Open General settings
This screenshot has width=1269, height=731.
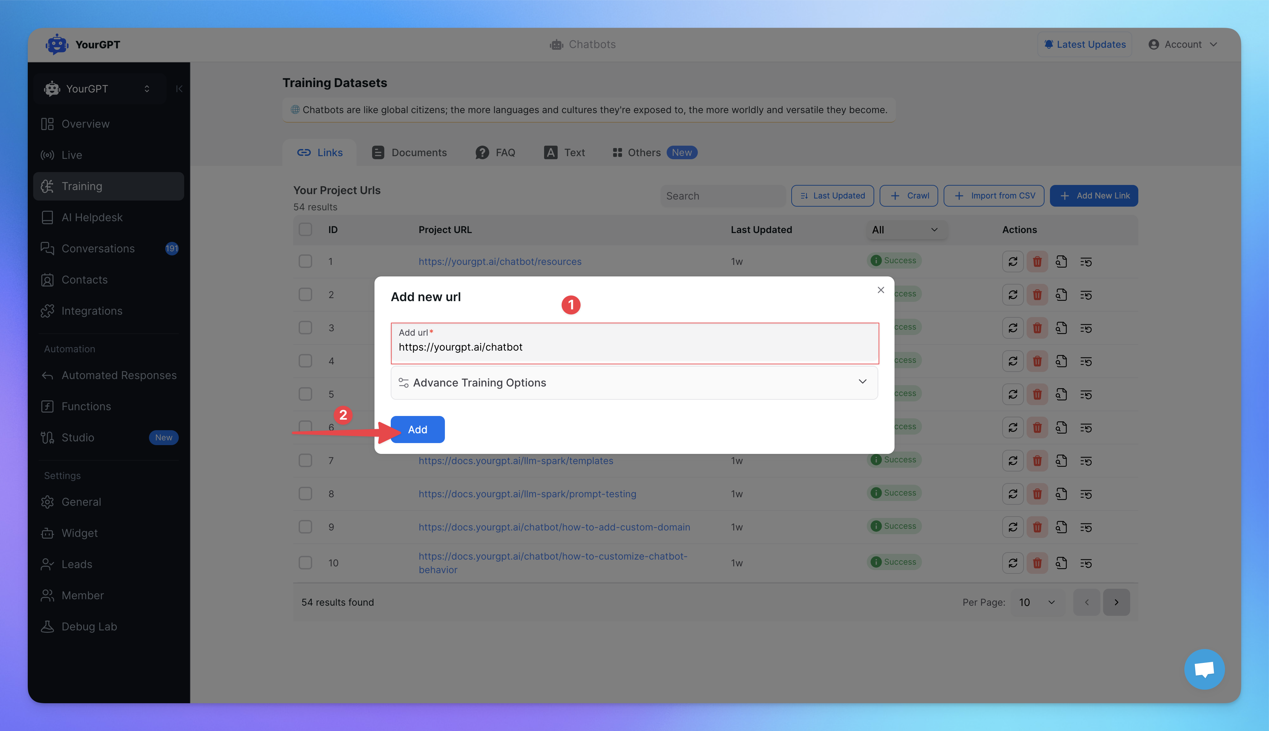108,502
